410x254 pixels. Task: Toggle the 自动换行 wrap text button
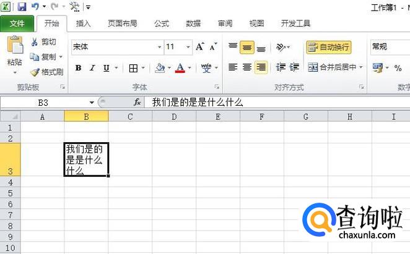[329, 47]
